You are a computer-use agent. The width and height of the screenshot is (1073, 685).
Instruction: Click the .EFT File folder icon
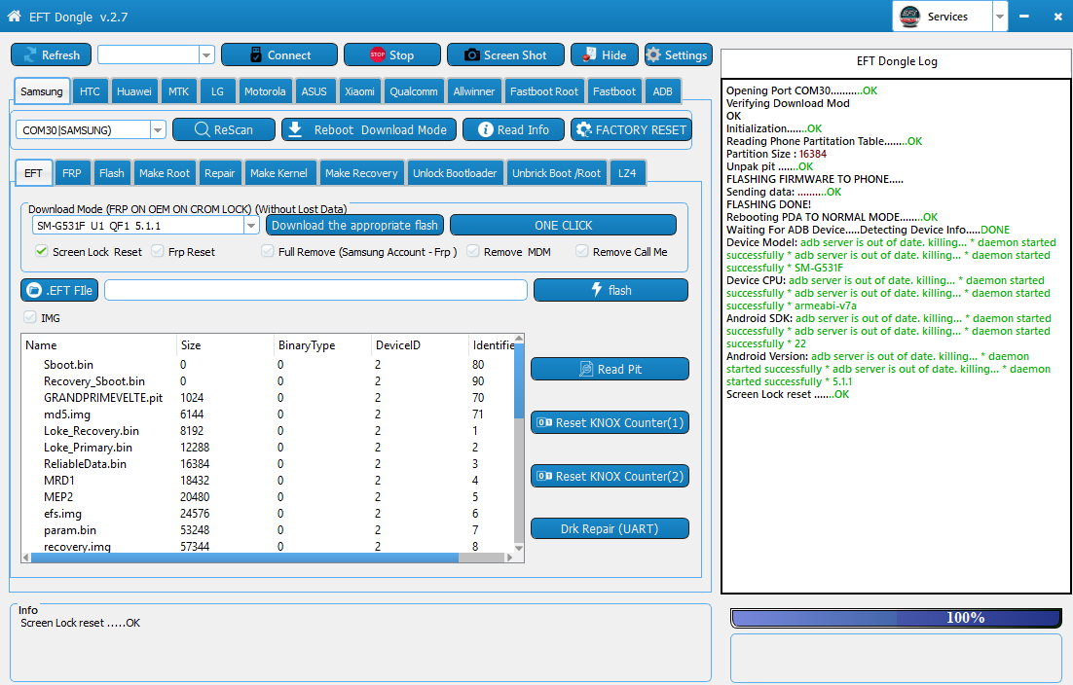coord(34,290)
